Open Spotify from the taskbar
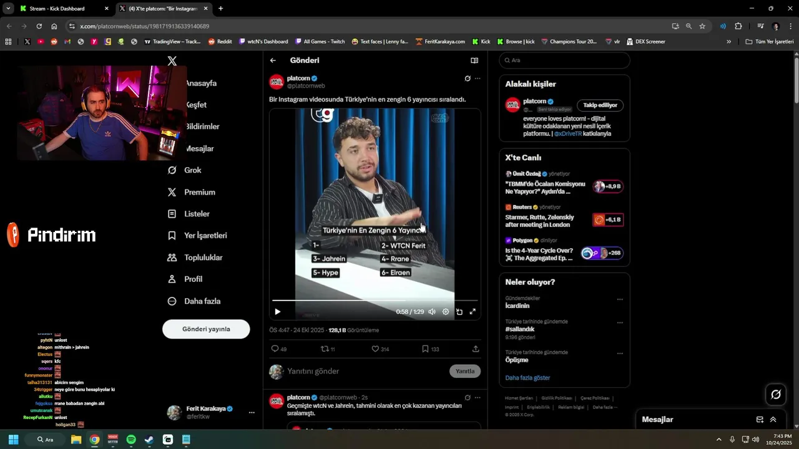 pos(131,440)
